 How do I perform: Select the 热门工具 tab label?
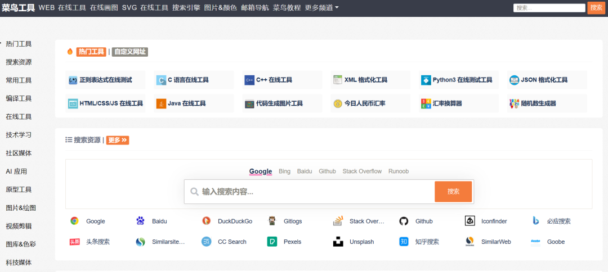pyautogui.click(x=91, y=52)
